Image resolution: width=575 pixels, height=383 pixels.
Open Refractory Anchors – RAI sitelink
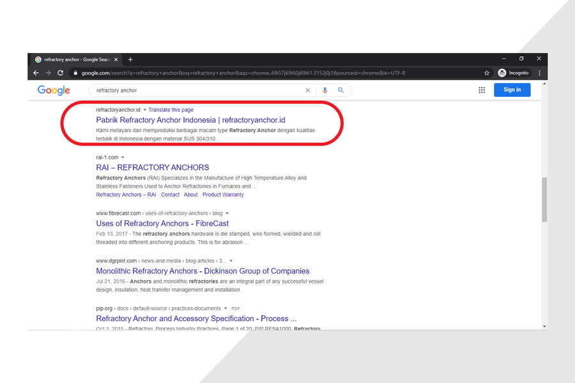(x=126, y=195)
